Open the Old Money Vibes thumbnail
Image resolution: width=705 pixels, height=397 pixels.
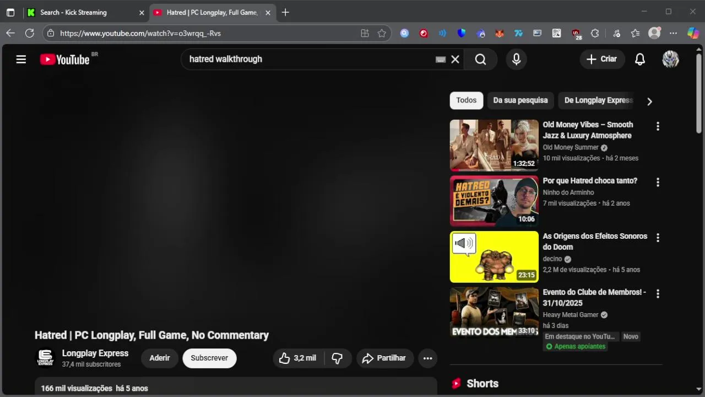[x=494, y=145]
